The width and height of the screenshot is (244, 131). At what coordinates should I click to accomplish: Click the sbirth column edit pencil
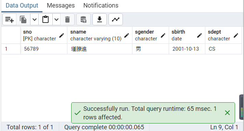pyautogui.click(x=200, y=36)
